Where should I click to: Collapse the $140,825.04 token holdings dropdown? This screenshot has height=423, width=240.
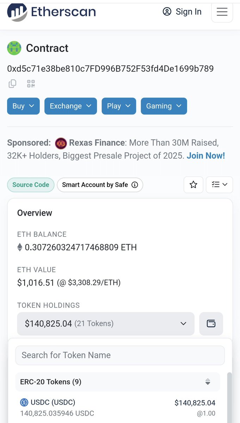106,324
